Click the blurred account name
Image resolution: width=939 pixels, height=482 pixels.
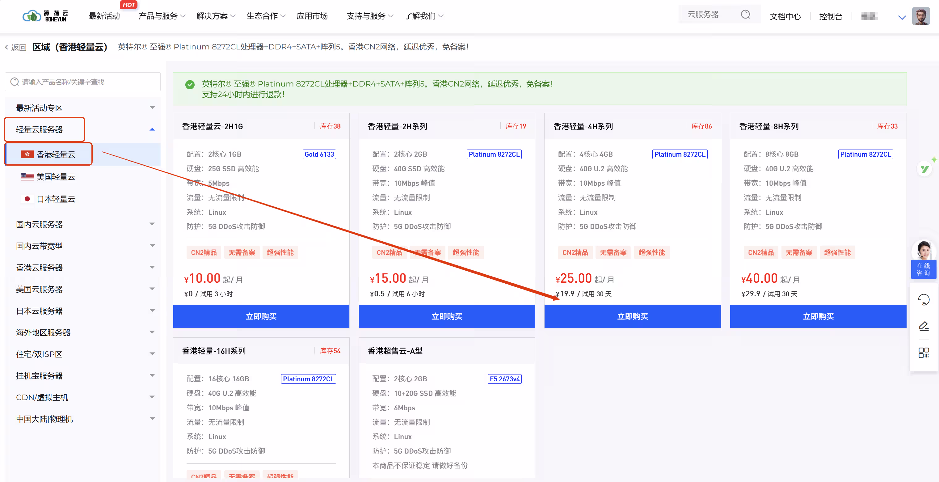click(x=869, y=16)
